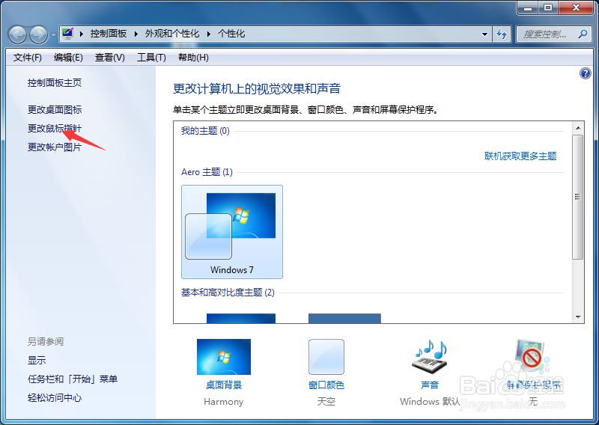Open the 文件(F) menu
Image resolution: width=599 pixels, height=425 pixels.
point(28,58)
